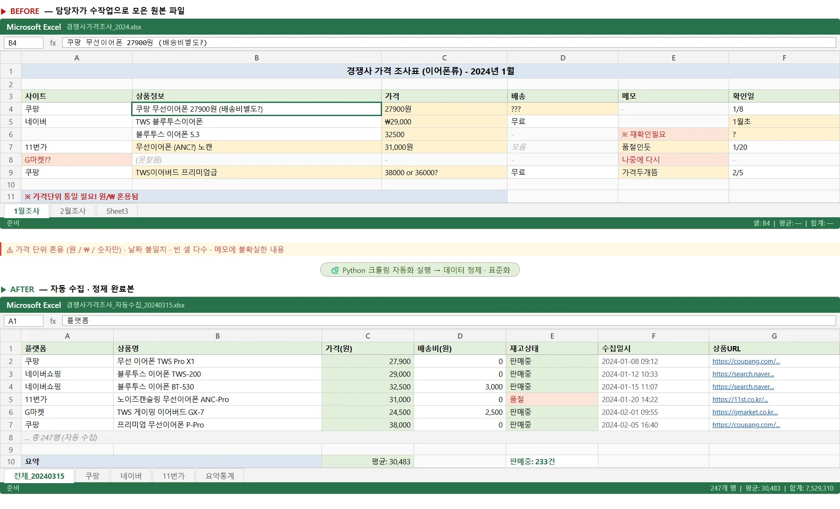Open the search.naver link in row 4
This screenshot has width=840, height=509.
click(x=743, y=387)
